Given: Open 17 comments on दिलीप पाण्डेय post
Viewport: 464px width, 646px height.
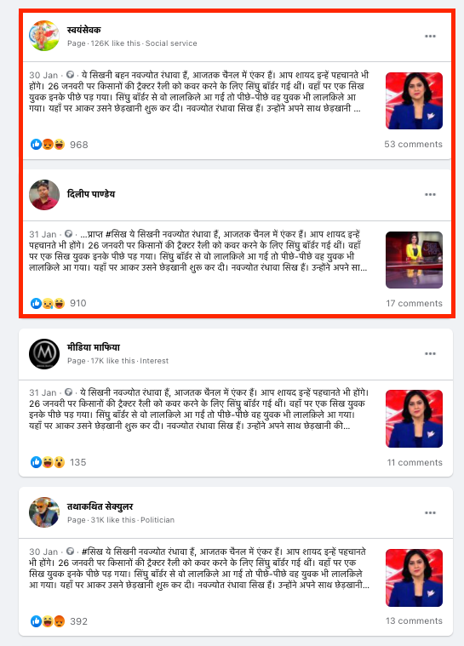Looking at the screenshot, I should click(414, 303).
